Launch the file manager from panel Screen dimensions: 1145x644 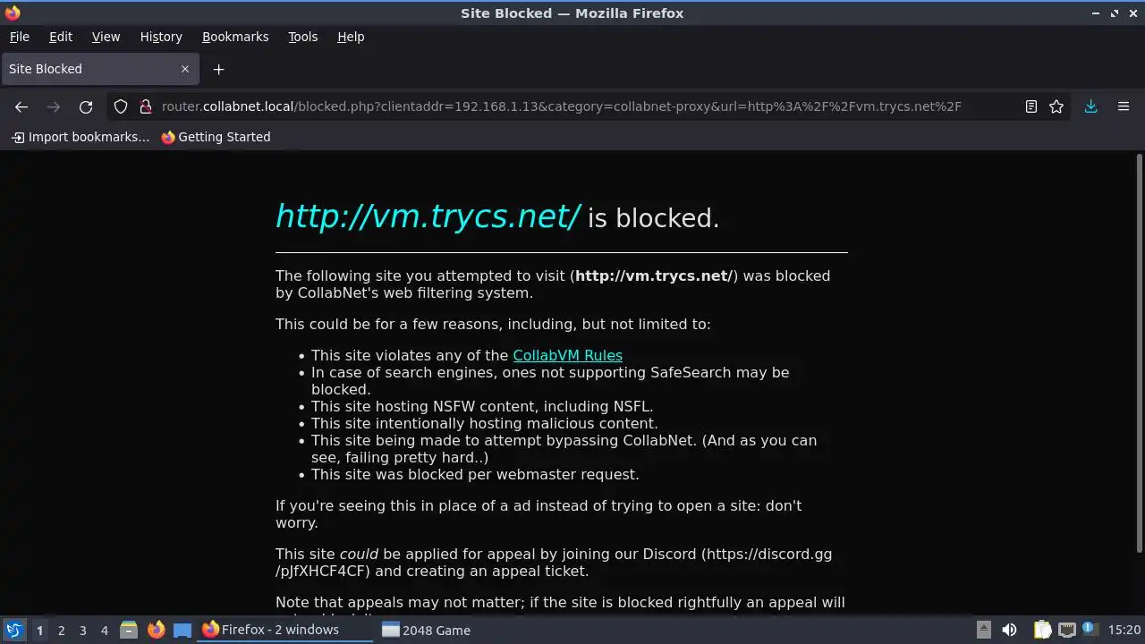point(129,630)
